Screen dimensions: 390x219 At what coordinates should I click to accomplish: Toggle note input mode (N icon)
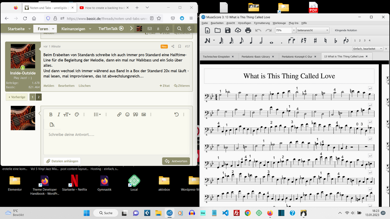tap(207, 41)
